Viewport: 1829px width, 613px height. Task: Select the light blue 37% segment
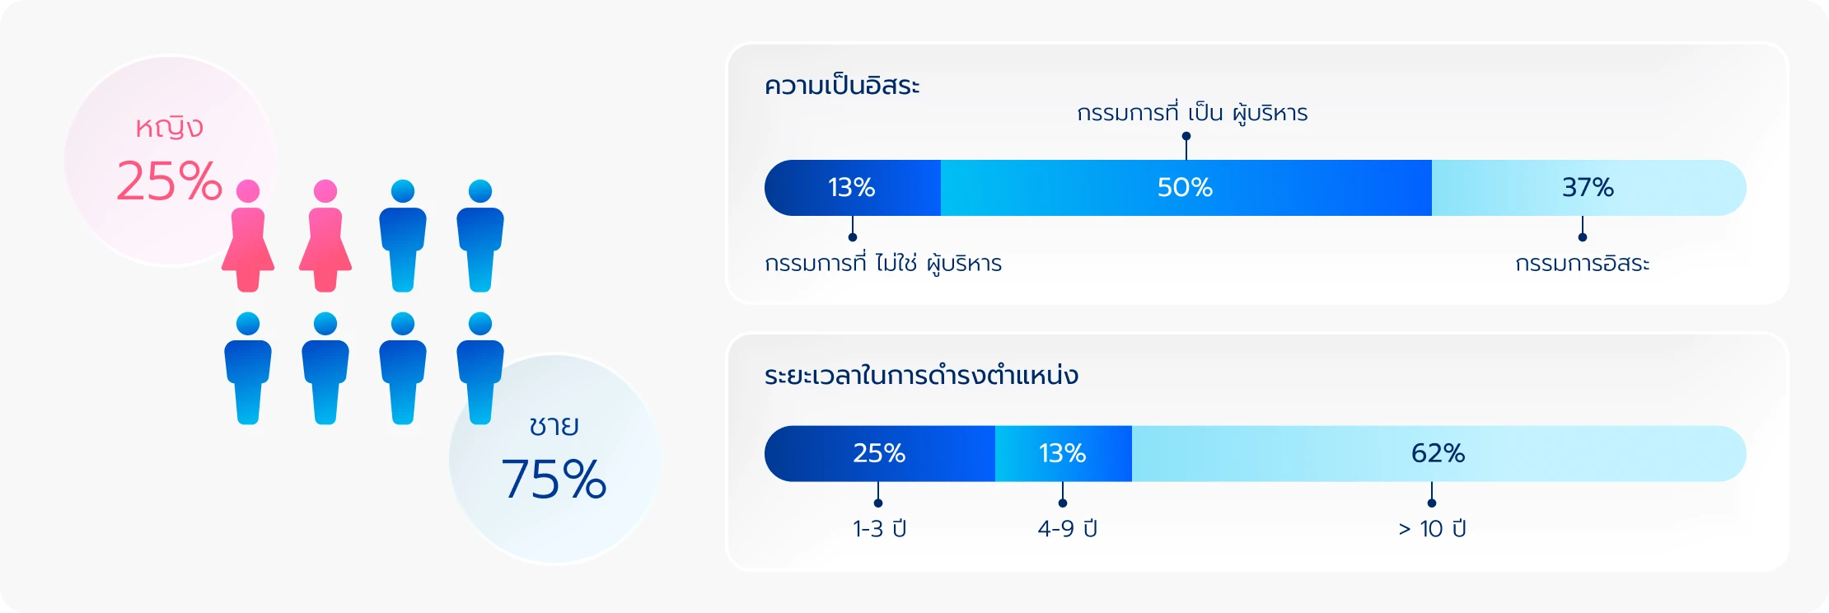(x=1588, y=188)
